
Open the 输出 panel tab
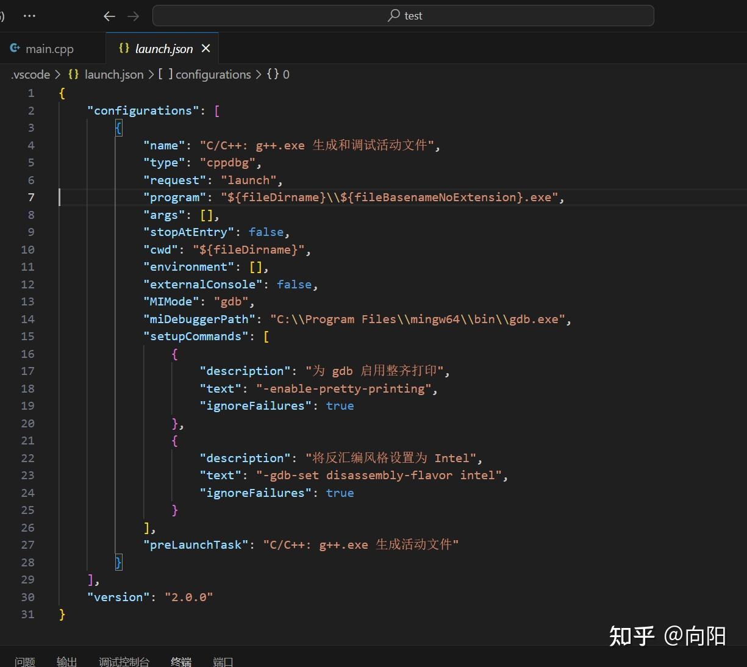coord(67,661)
